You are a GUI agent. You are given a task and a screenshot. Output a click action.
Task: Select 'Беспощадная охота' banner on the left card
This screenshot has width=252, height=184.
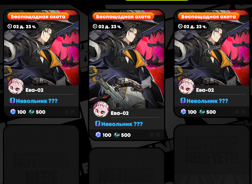point(38,16)
